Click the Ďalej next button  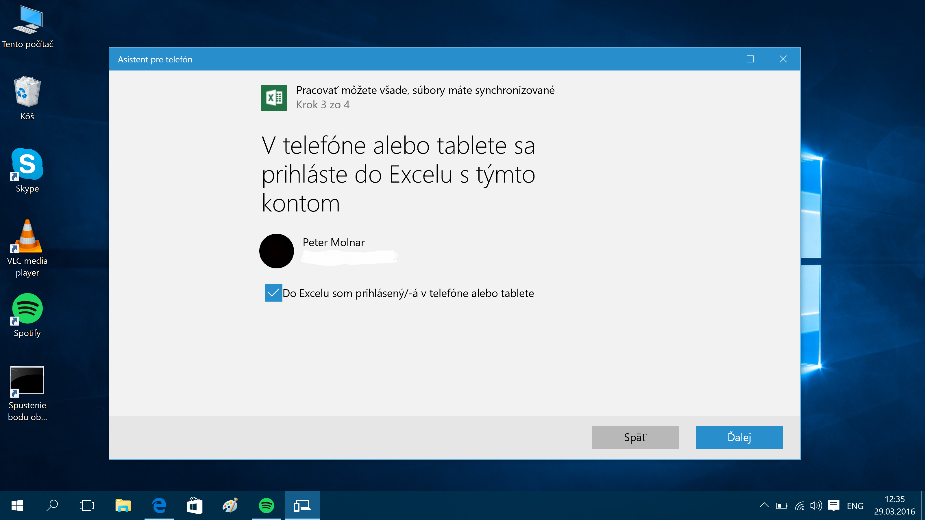(x=739, y=437)
